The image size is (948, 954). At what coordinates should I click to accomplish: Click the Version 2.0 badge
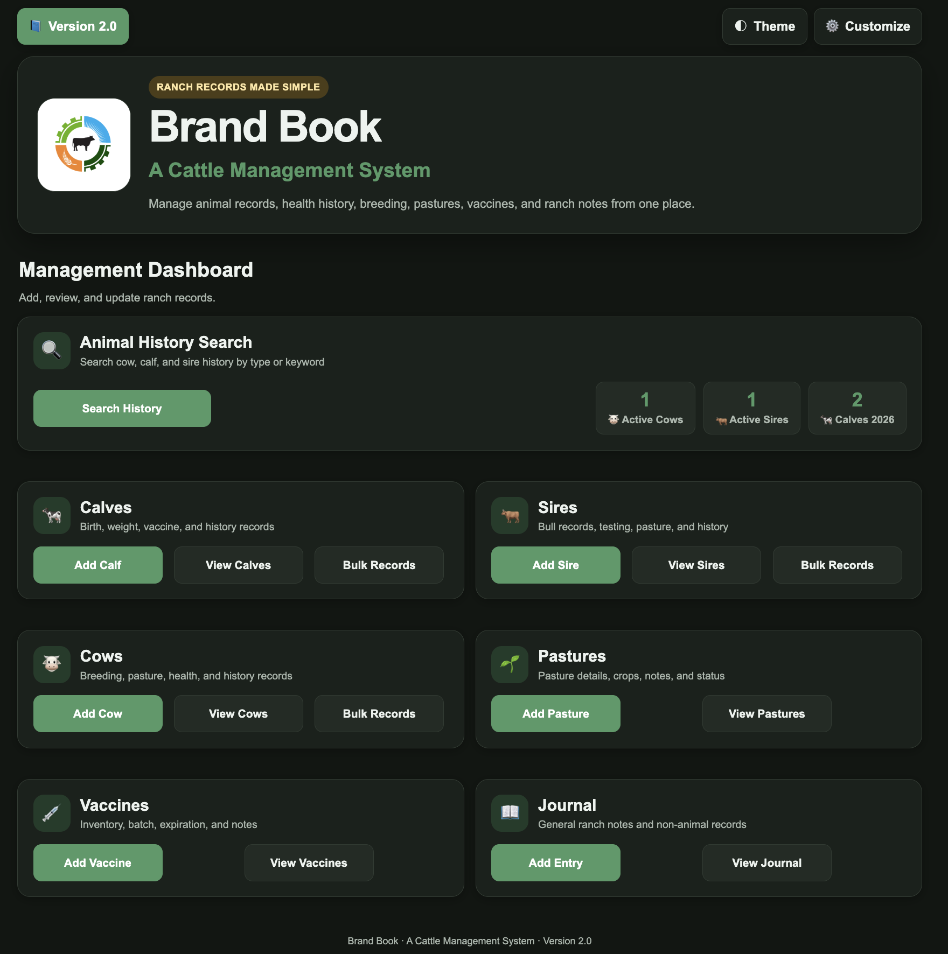pos(73,26)
